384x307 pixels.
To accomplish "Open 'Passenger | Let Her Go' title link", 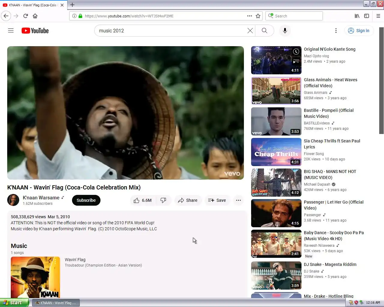I will (x=334, y=205).
